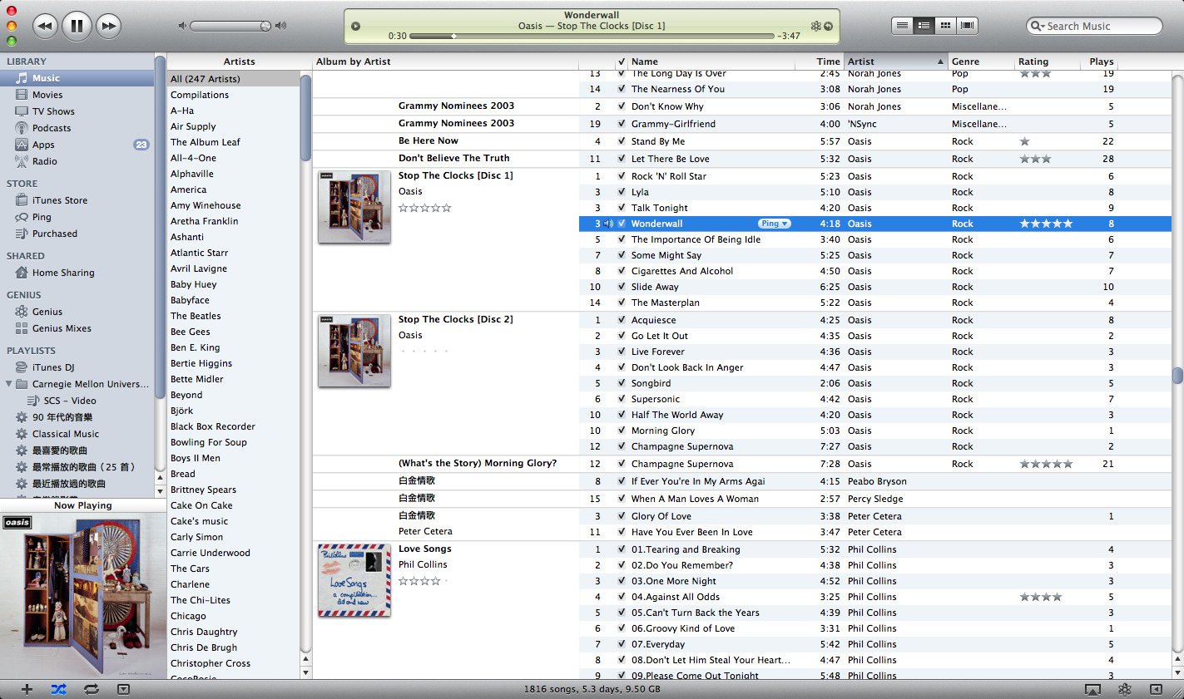Select Compilations in the artist list
The image size is (1184, 699).
coord(233,95)
